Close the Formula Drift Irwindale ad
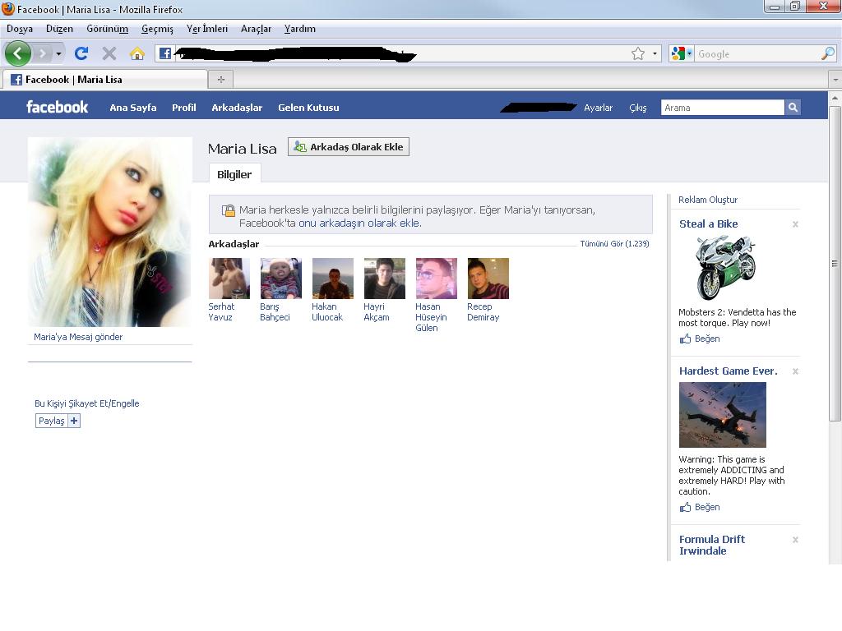842x631 pixels. (x=795, y=540)
